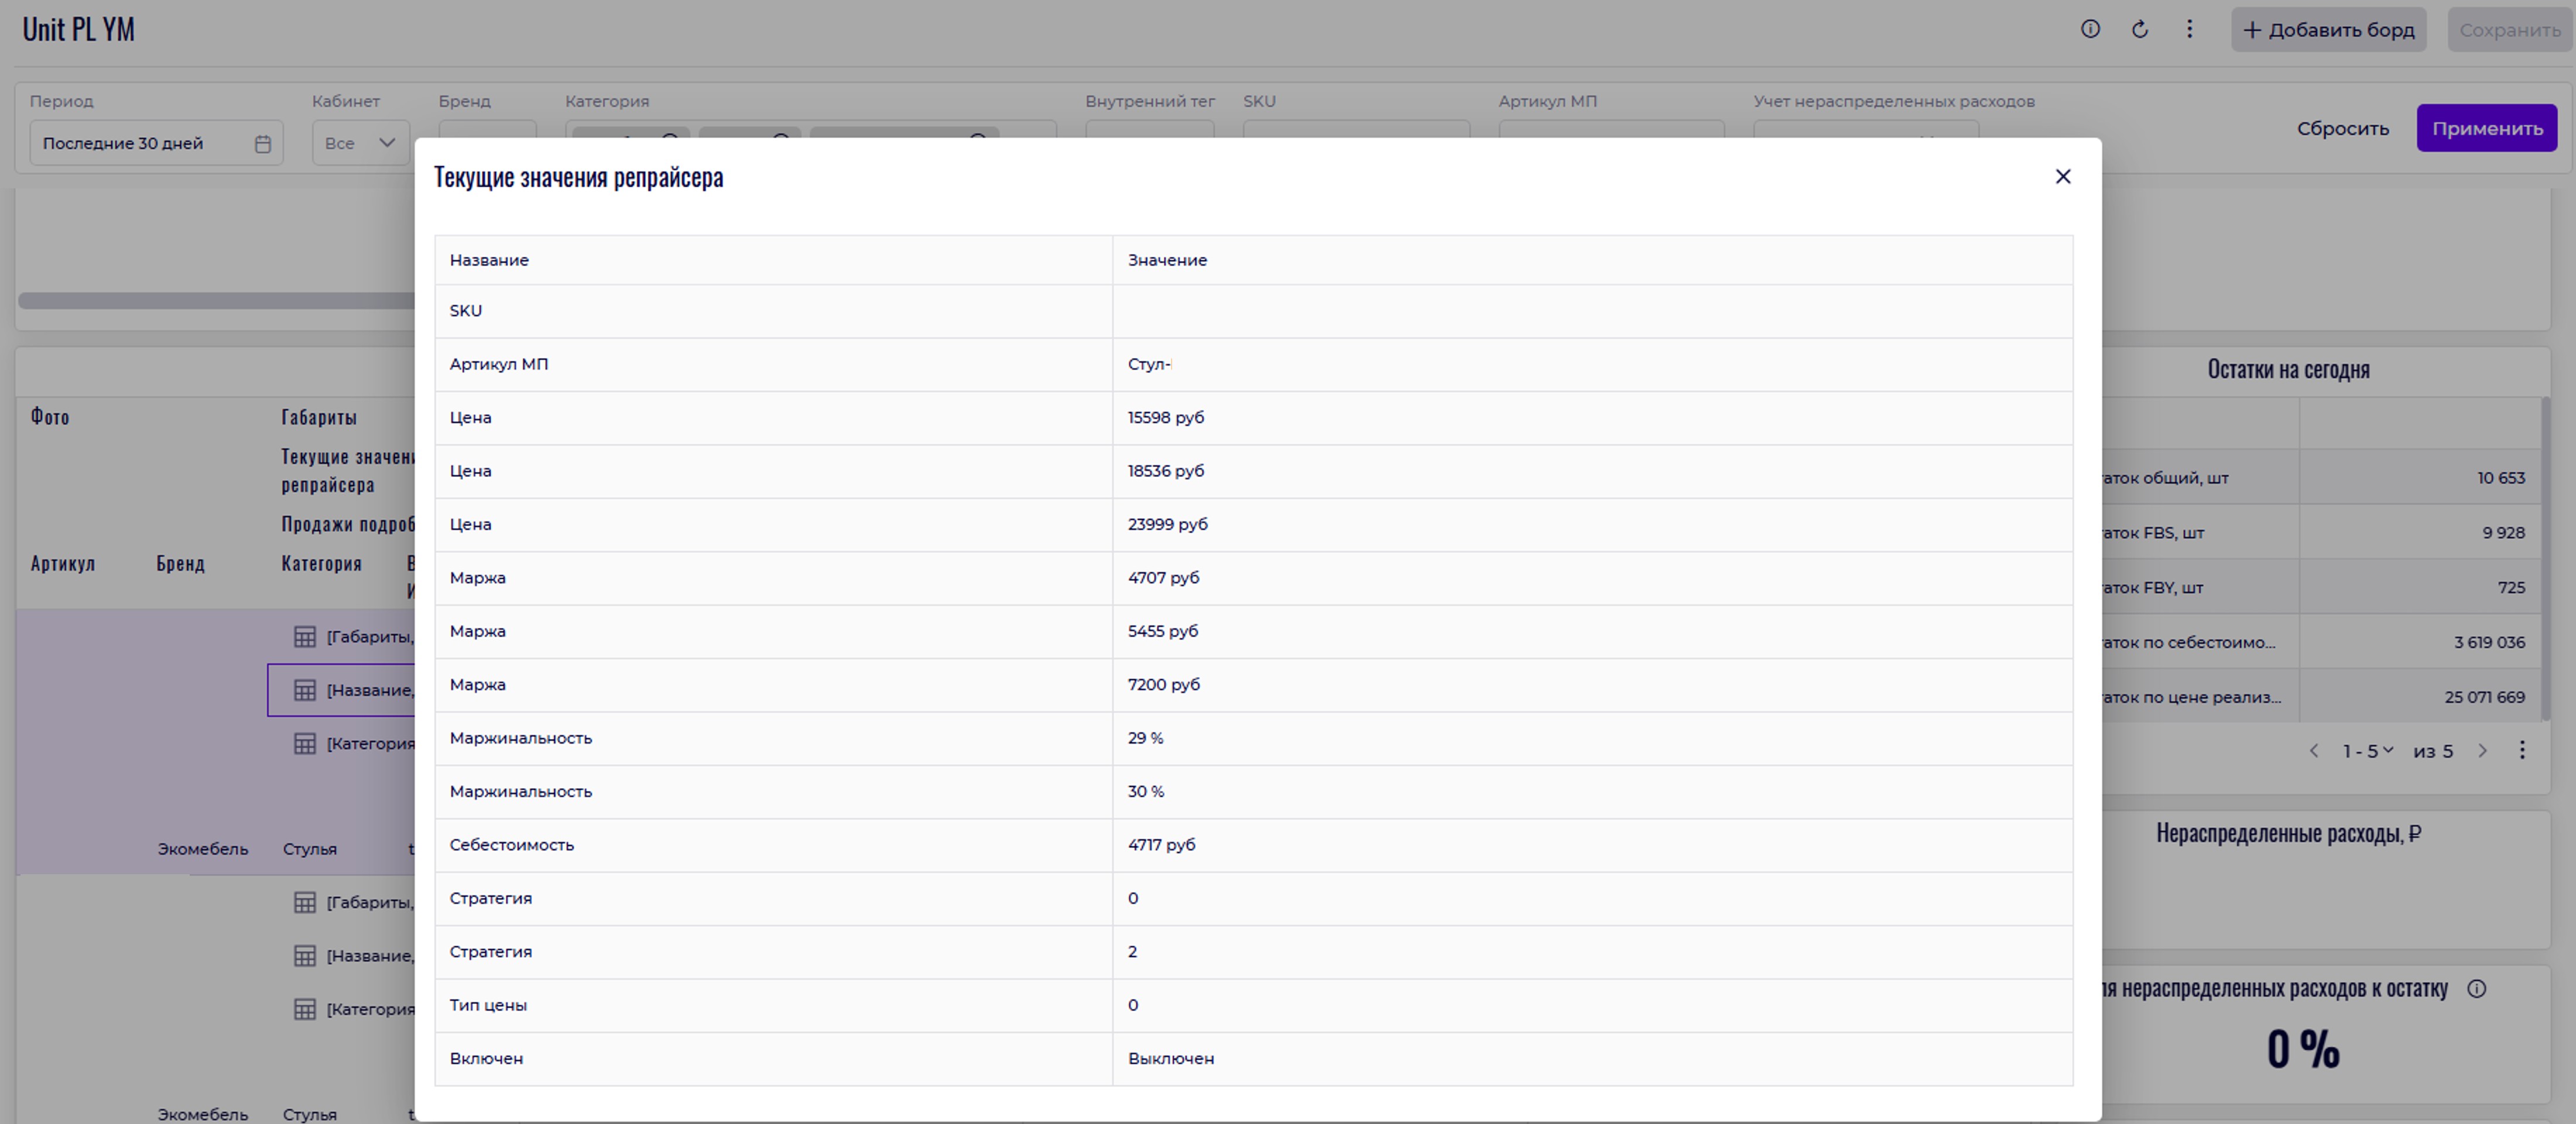
Task: Open the three-dot menu in header
Action: (2189, 29)
